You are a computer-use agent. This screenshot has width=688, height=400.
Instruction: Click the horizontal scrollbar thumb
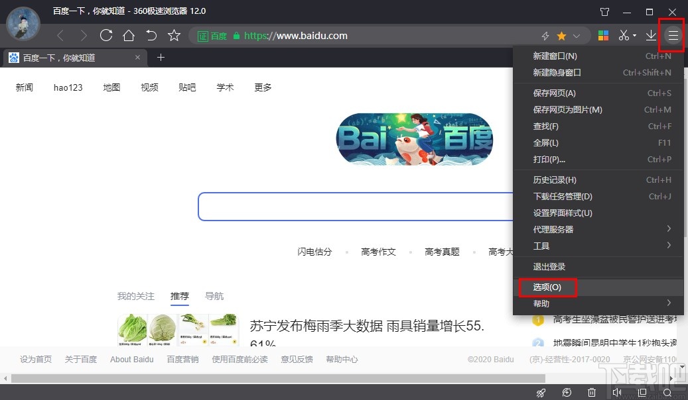[278, 378]
